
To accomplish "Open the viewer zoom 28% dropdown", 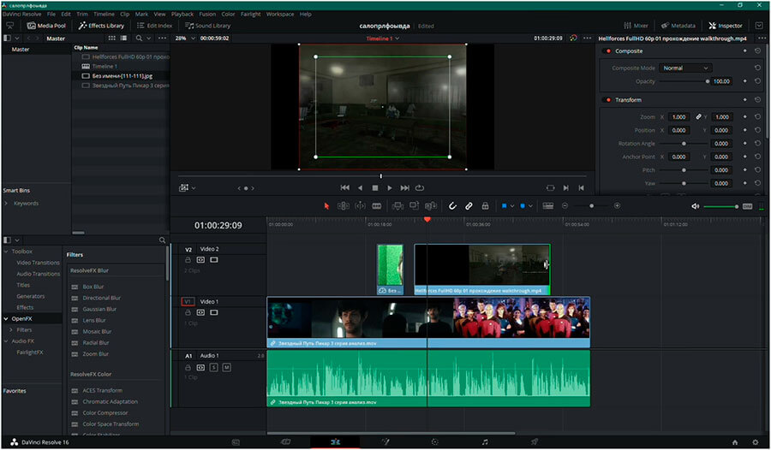I will tap(185, 38).
